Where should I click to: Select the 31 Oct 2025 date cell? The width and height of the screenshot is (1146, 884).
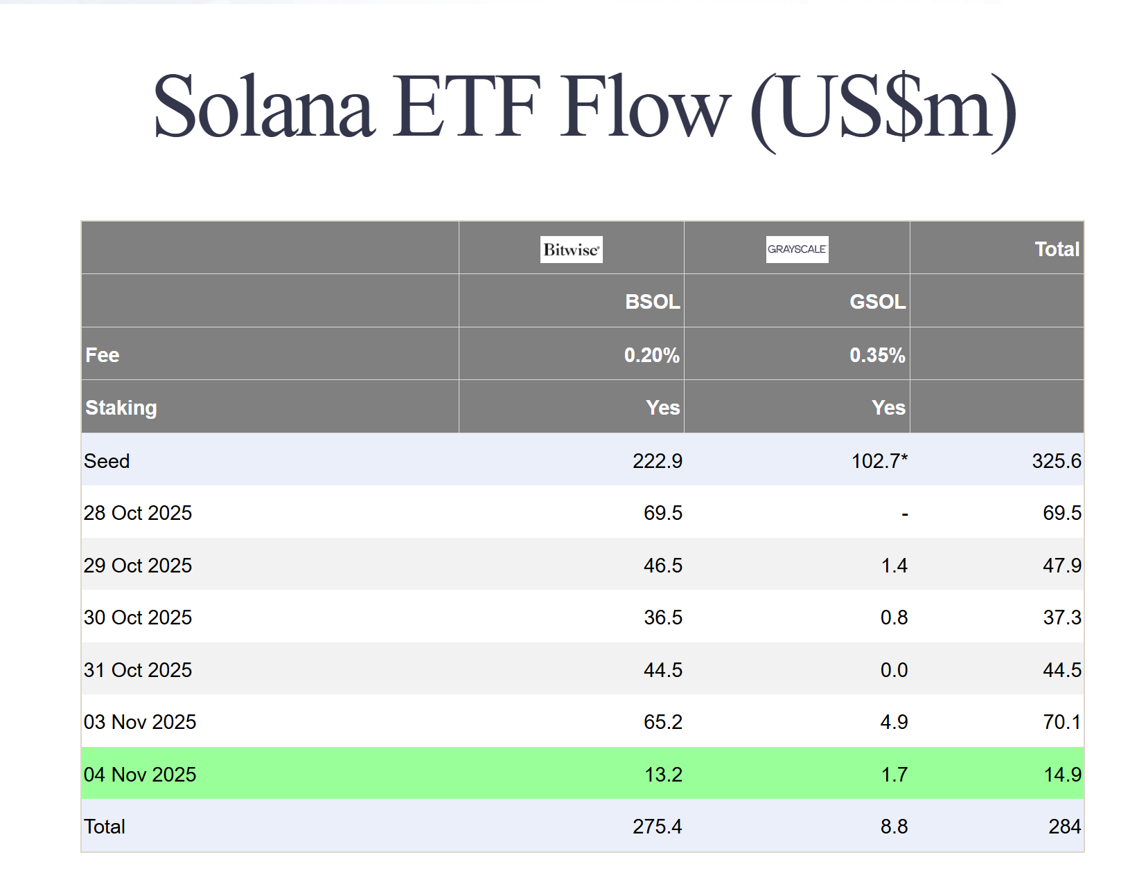(138, 670)
